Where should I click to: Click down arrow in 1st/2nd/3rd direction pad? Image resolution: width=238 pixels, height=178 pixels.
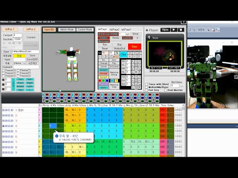136,84
